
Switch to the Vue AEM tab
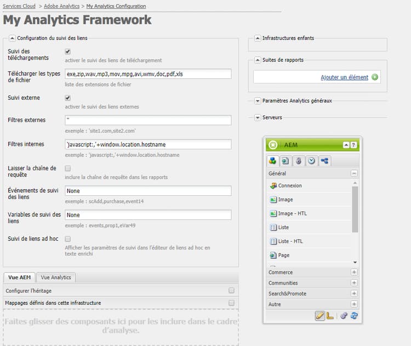pos(19,277)
